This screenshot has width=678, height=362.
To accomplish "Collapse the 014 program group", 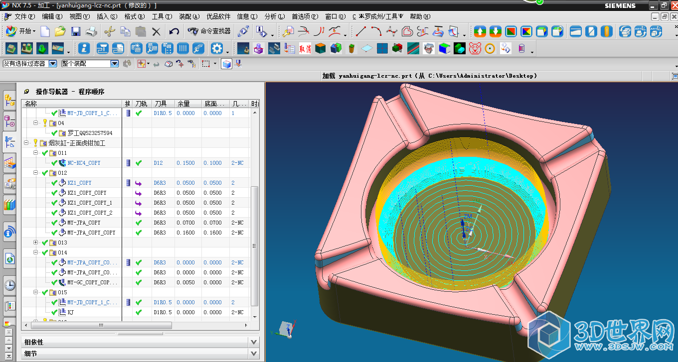I will coord(35,252).
